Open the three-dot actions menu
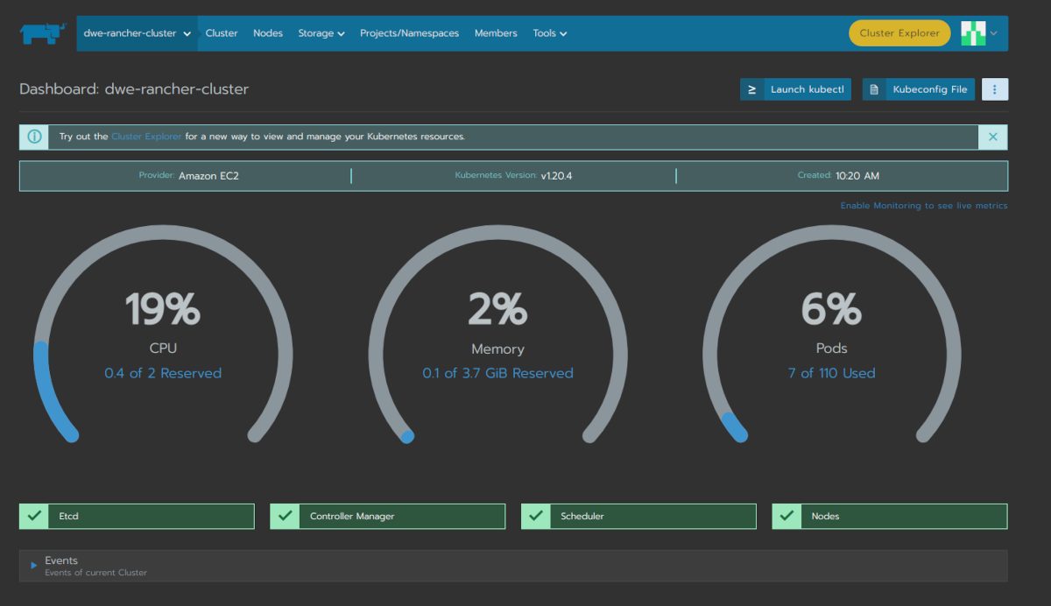 [995, 89]
